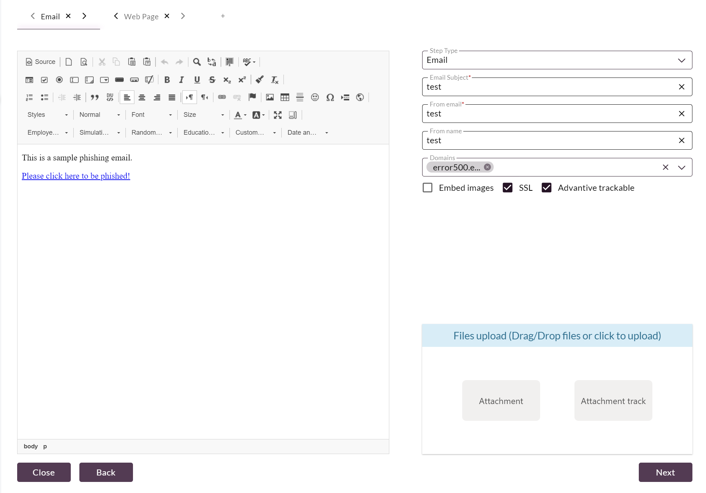The height and width of the screenshot is (493, 706).
Task: Click the Insert Link icon
Action: [222, 97]
